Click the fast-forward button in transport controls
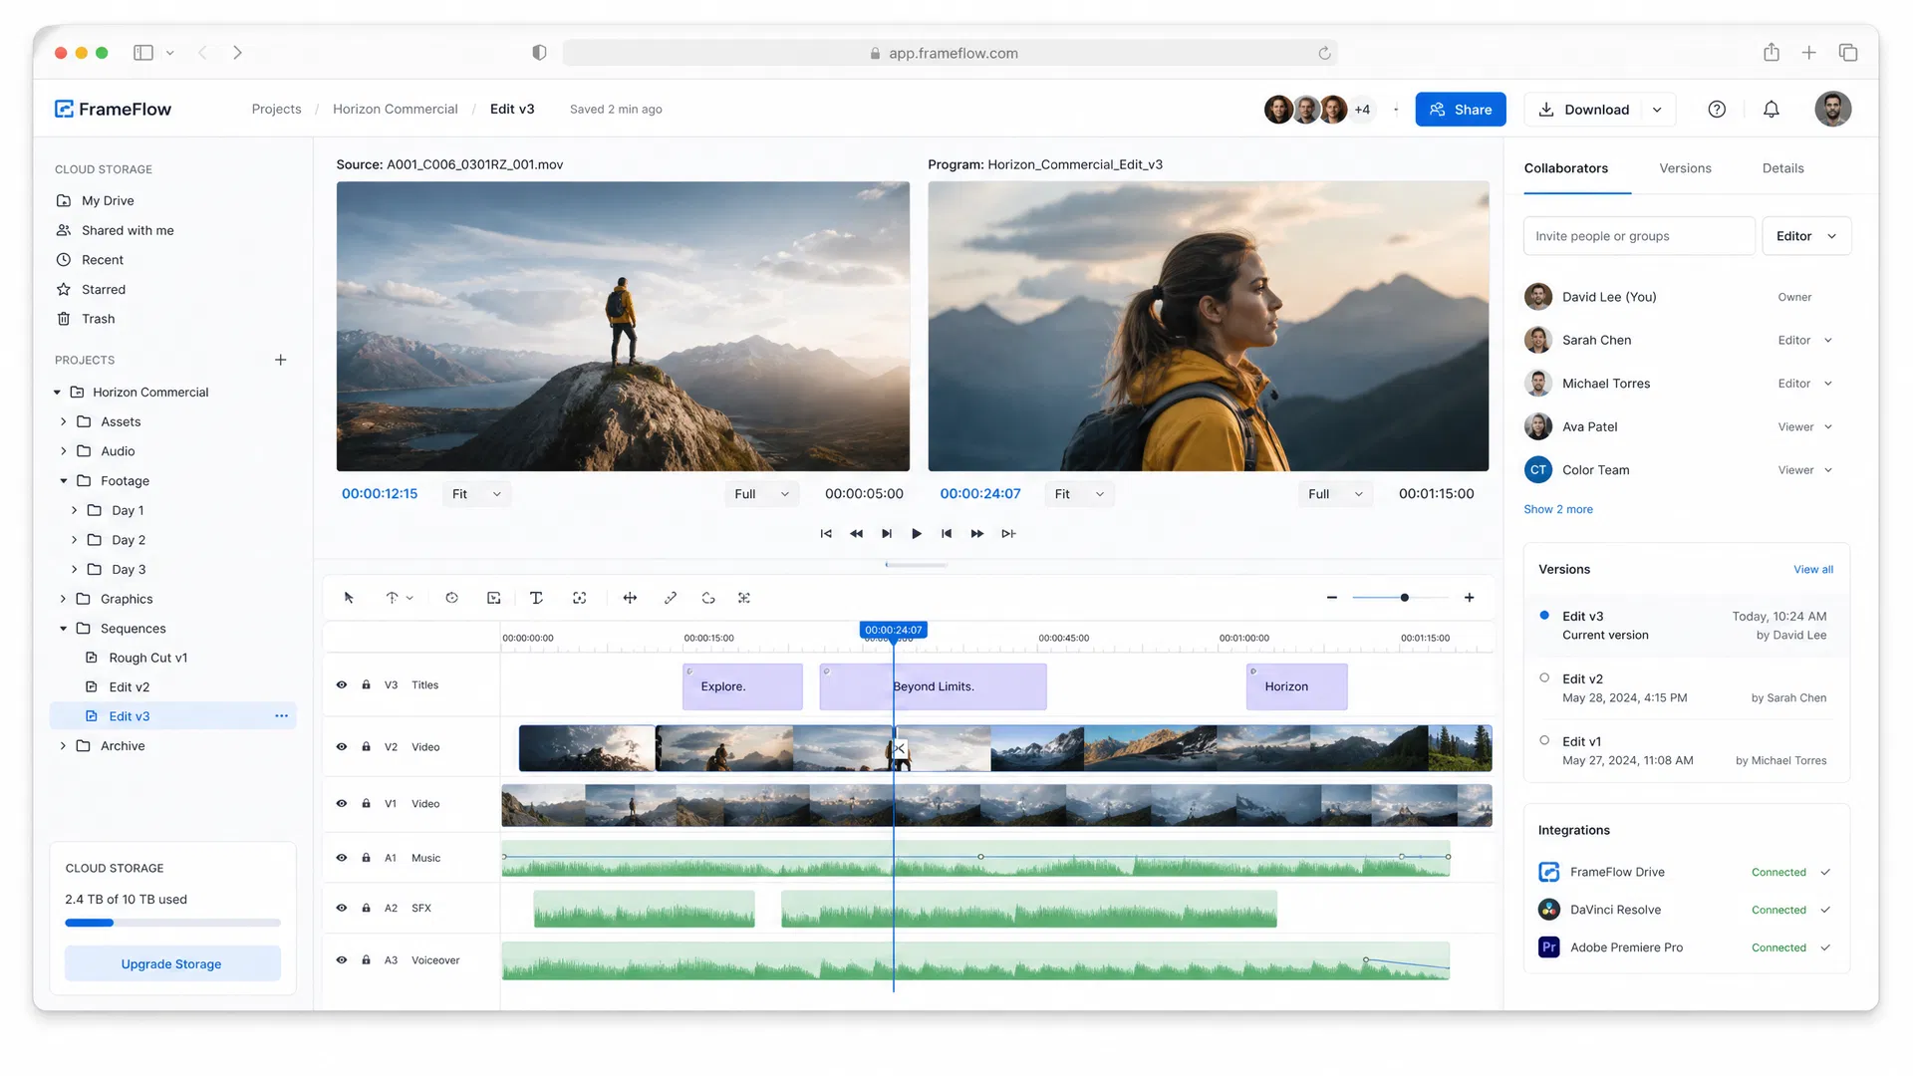The height and width of the screenshot is (1076, 1913). tap(977, 534)
